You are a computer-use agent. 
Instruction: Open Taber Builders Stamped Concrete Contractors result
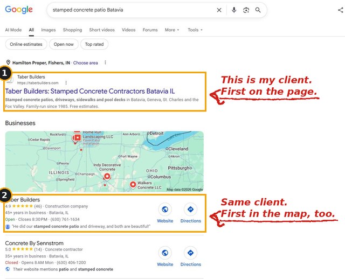click(x=90, y=91)
